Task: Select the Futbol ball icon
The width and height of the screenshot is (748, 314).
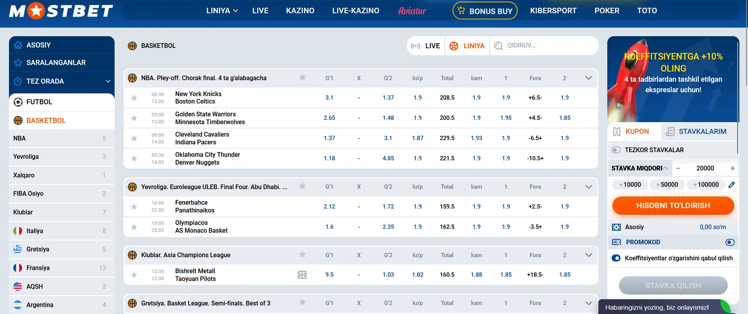Action: [x=18, y=102]
